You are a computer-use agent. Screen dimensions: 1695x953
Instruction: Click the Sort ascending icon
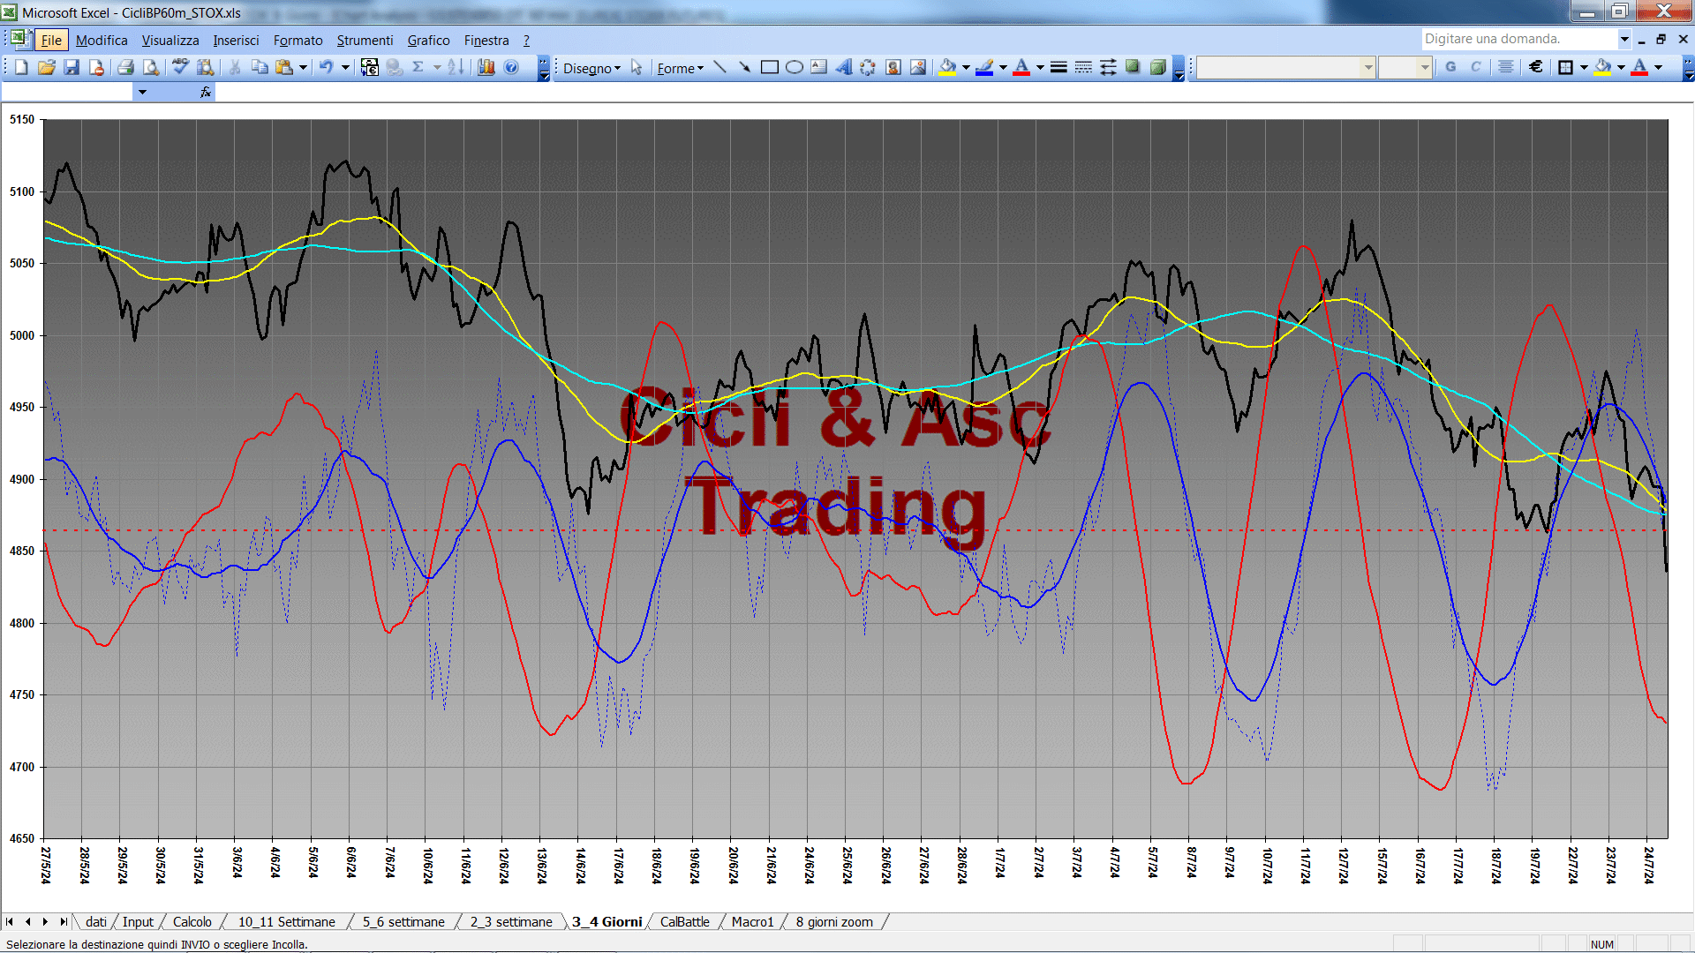456,67
